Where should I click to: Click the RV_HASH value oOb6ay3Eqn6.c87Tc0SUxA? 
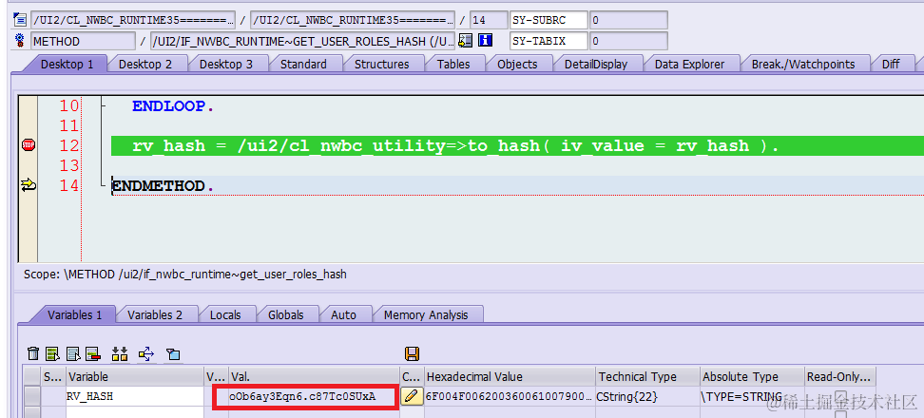303,396
